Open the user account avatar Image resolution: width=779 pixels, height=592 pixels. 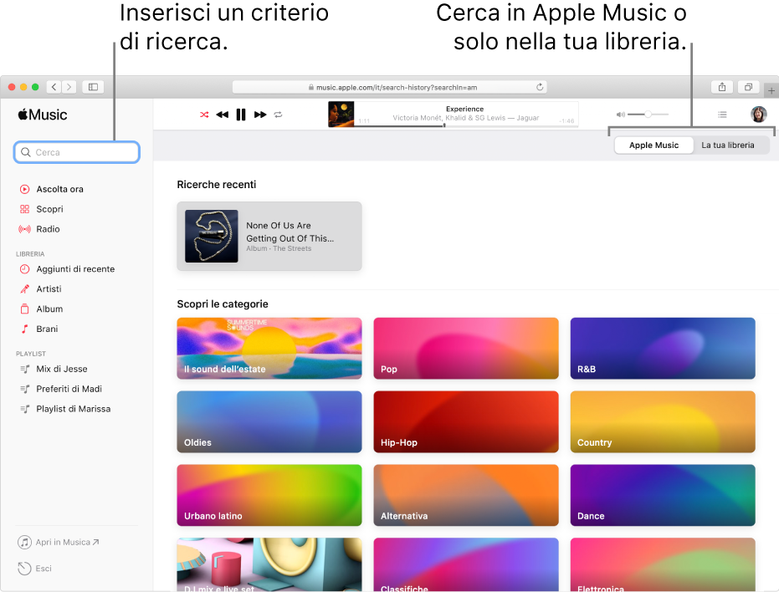(x=758, y=115)
